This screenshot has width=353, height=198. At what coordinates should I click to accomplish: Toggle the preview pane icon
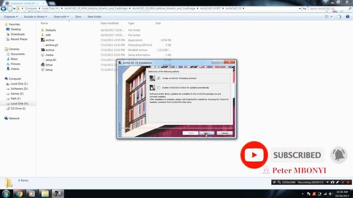pyautogui.click(x=339, y=16)
